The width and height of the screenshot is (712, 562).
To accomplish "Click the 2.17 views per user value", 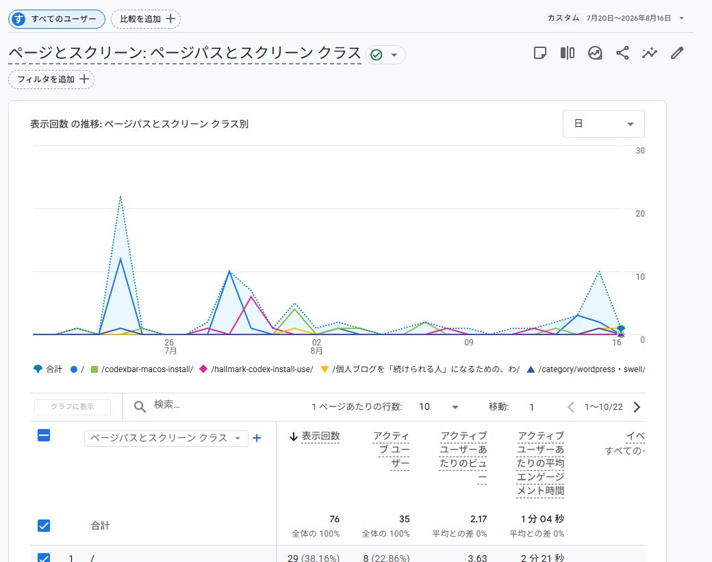I will 479,520.
